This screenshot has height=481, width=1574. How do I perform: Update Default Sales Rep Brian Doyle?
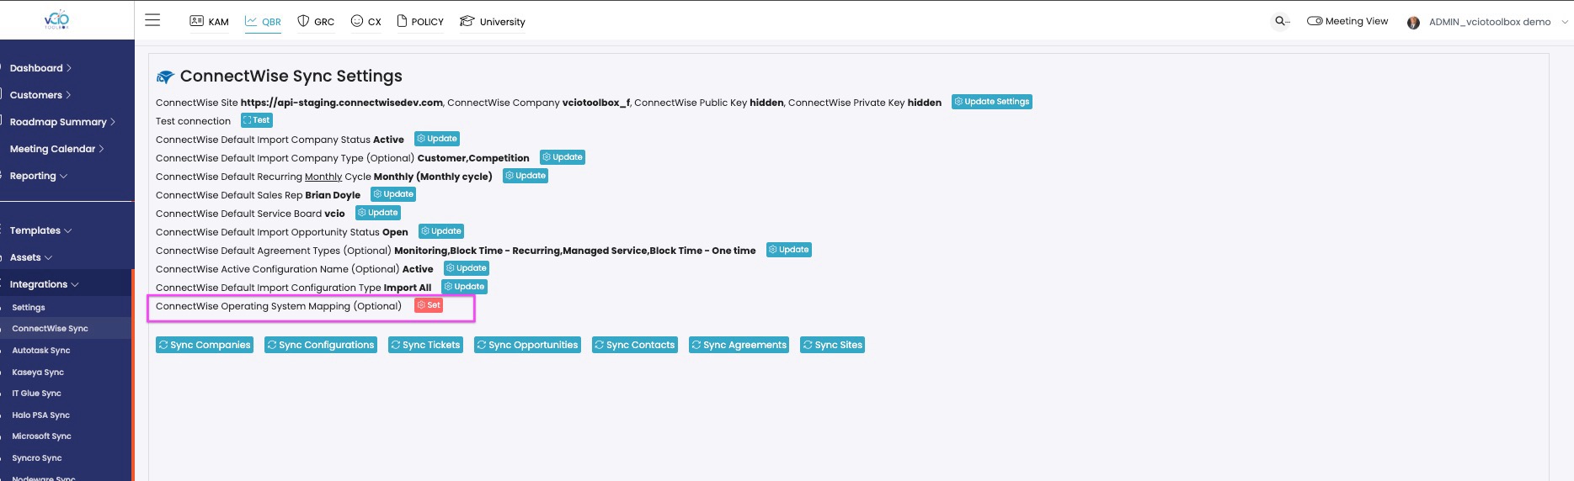[x=393, y=194]
